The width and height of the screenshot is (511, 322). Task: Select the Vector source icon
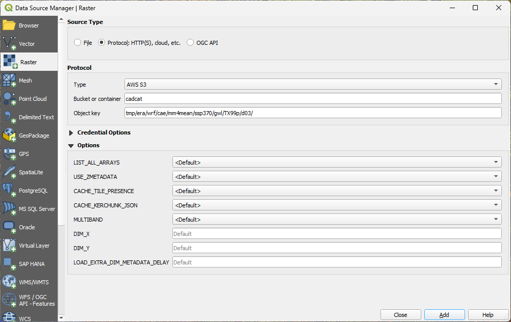point(9,44)
